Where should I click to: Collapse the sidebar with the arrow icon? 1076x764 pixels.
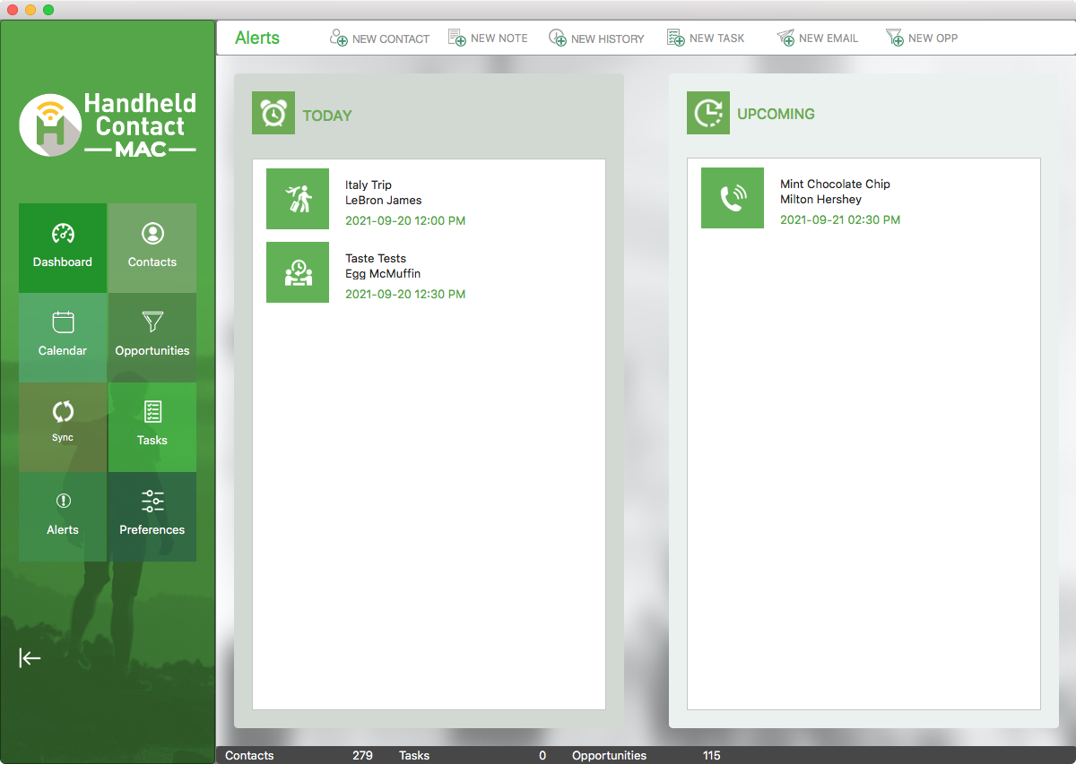point(30,658)
